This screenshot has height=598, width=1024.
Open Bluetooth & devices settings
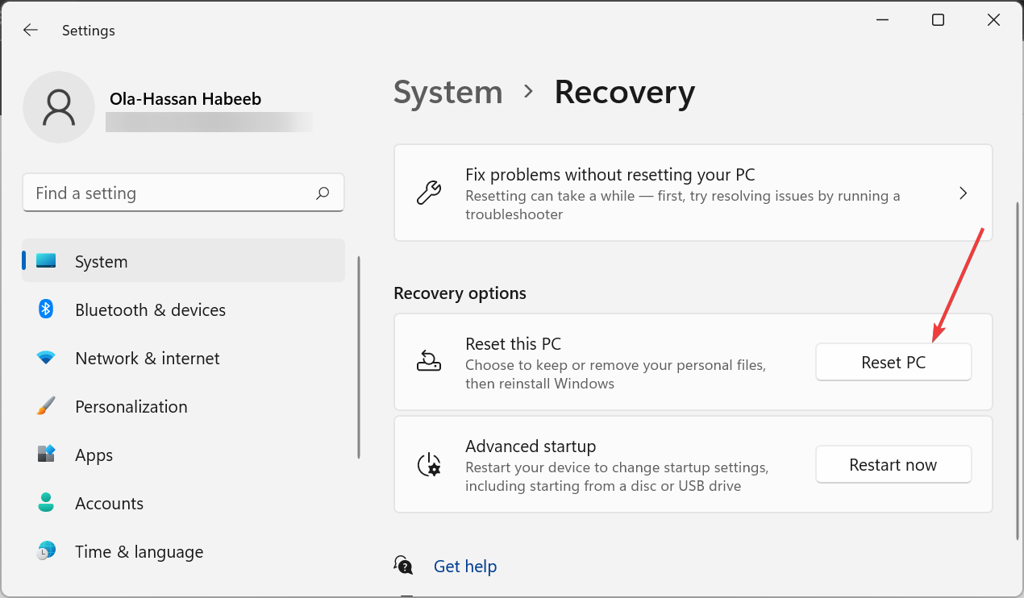(x=183, y=309)
